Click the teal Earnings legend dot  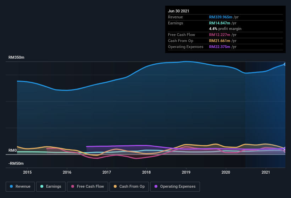42,186
